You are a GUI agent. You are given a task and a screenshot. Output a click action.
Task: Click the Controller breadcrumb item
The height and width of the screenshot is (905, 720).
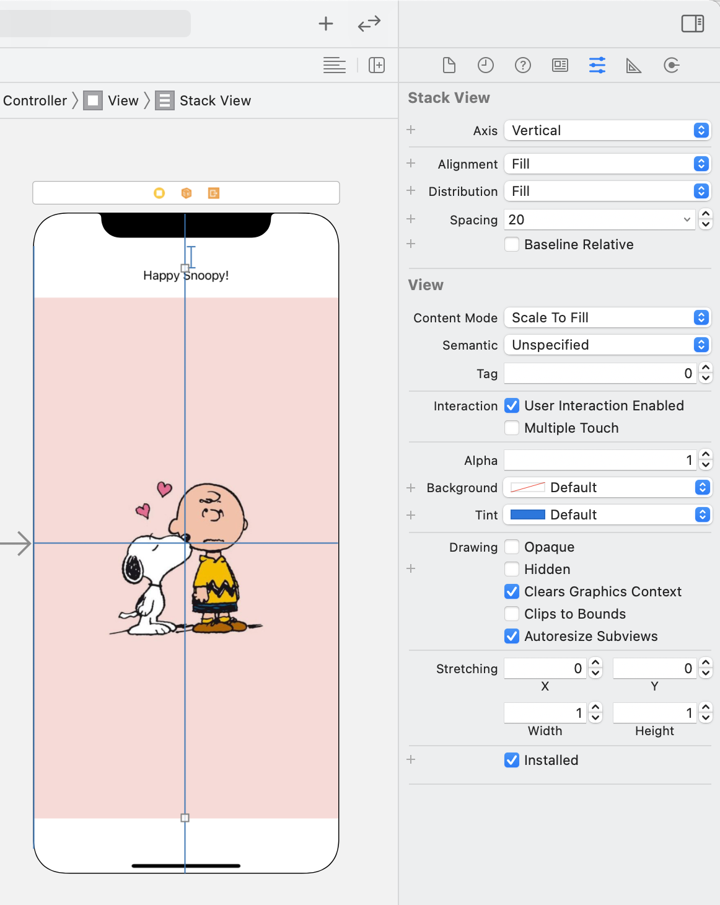click(35, 100)
